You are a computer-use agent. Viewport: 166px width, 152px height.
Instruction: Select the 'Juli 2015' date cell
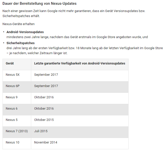pos(41,131)
